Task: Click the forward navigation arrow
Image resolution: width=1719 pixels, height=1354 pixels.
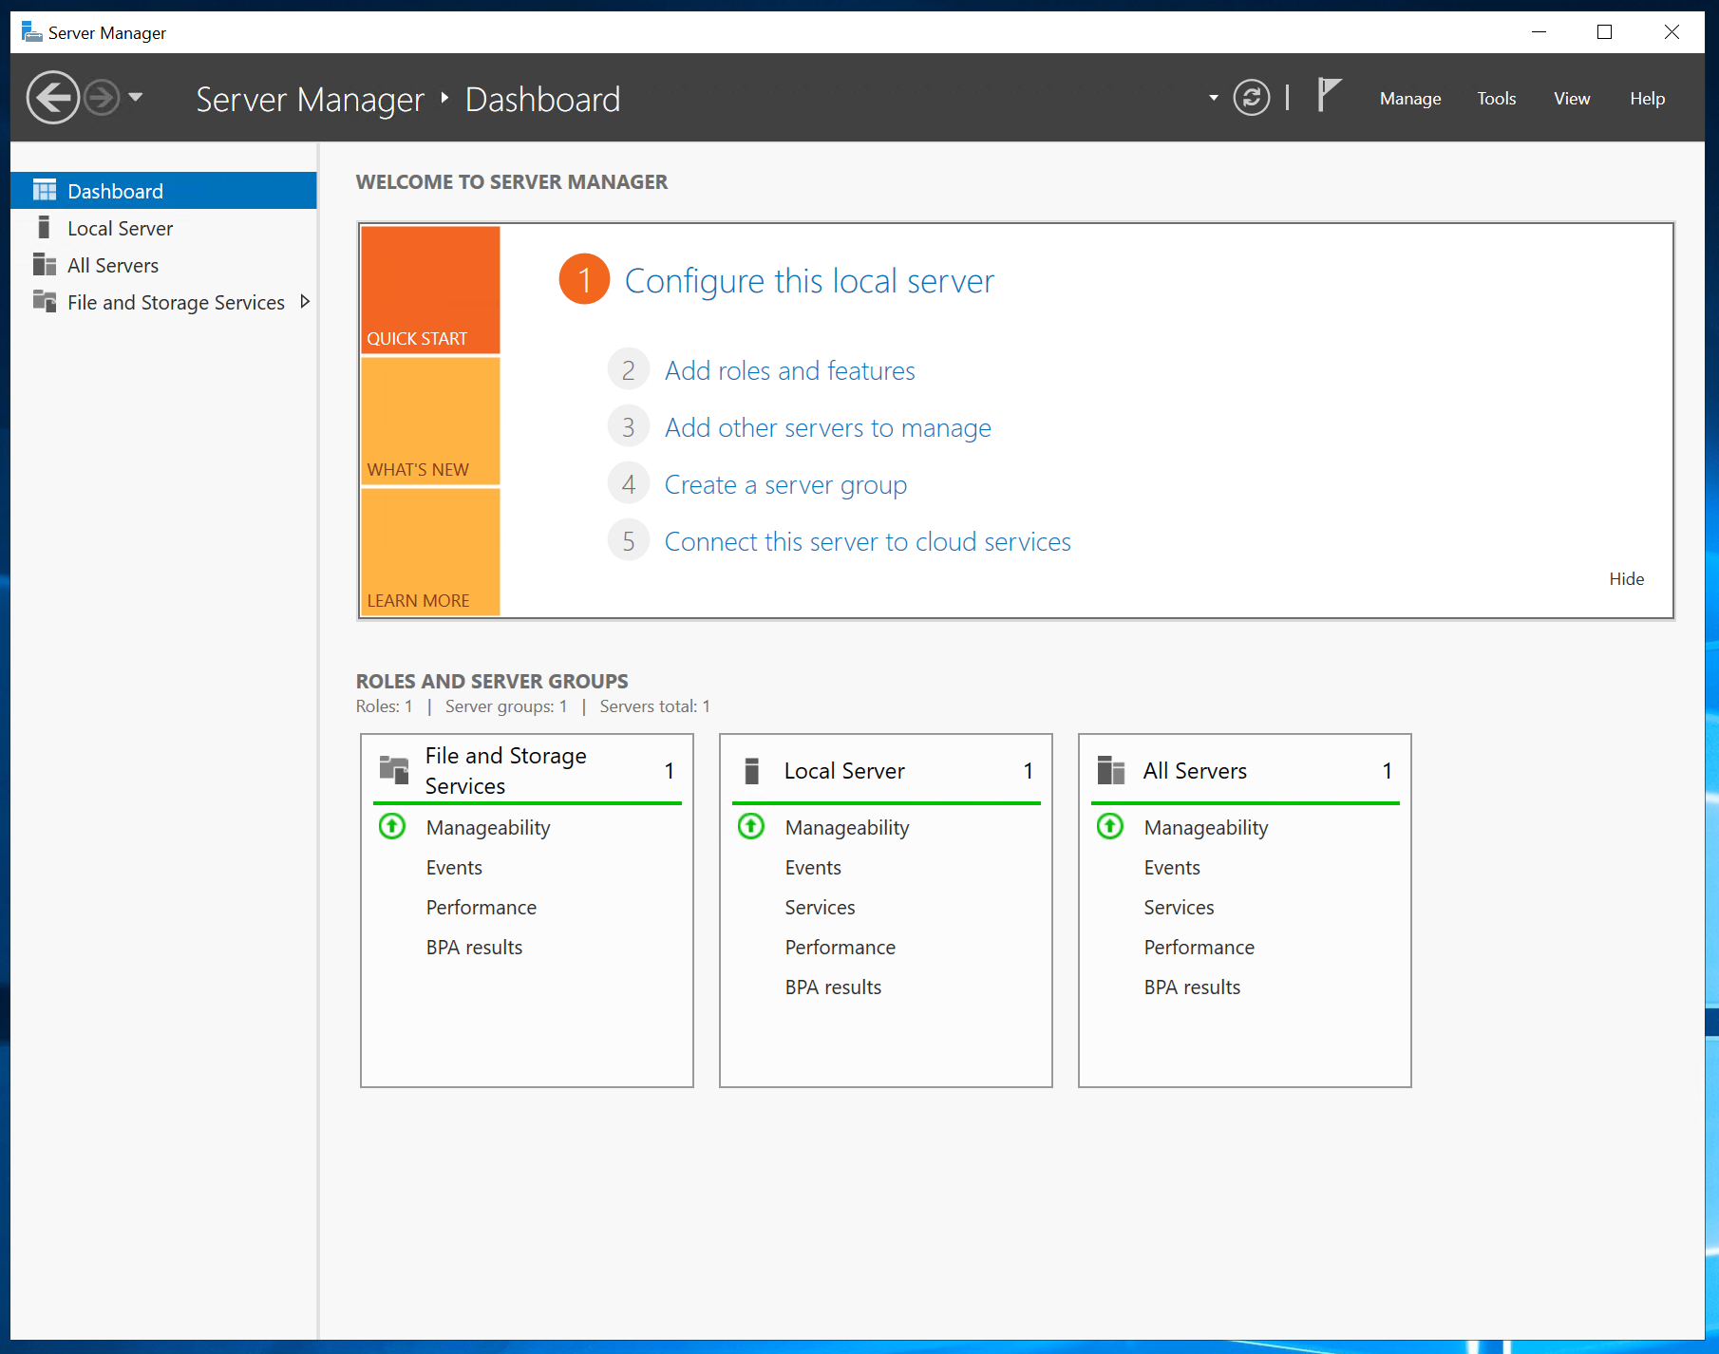Action: (102, 98)
